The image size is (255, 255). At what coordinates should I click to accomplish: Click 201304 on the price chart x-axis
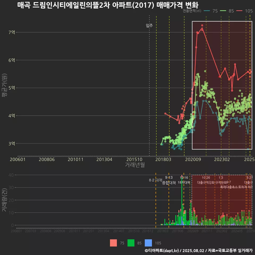click(104, 159)
